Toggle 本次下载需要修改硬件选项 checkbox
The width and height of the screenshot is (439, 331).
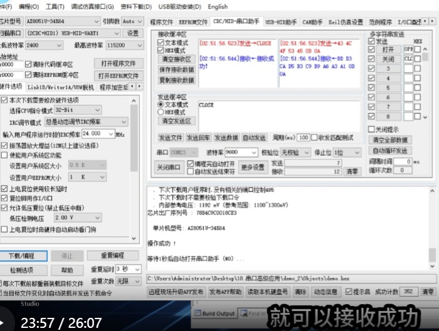(x=4, y=100)
